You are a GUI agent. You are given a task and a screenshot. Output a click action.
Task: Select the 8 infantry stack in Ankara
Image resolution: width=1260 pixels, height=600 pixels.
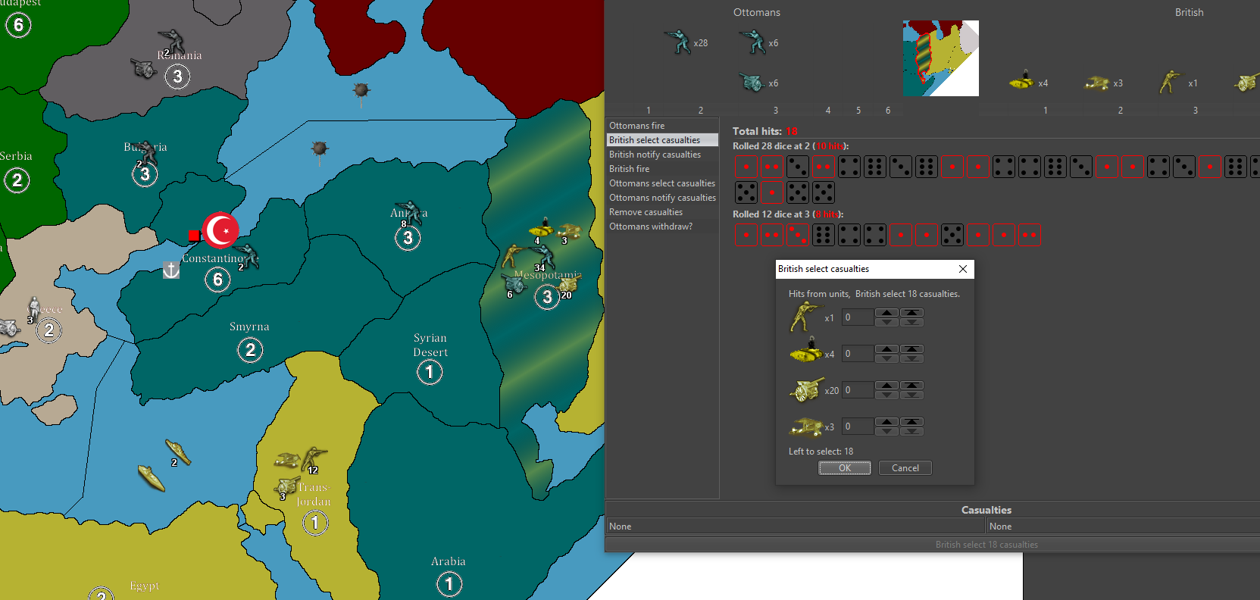411,213
